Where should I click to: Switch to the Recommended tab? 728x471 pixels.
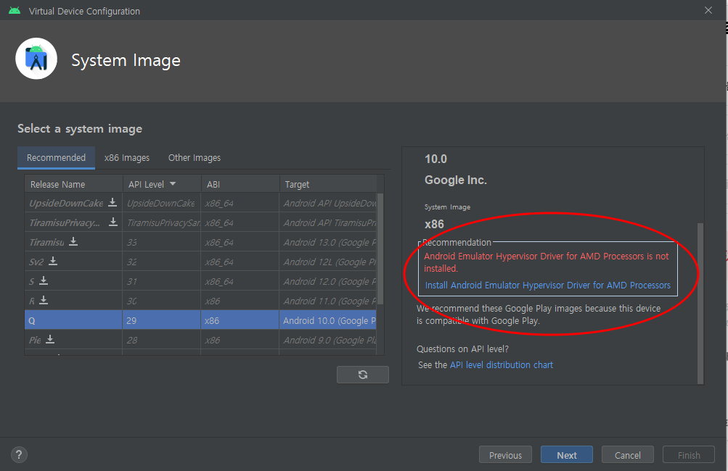(x=56, y=158)
